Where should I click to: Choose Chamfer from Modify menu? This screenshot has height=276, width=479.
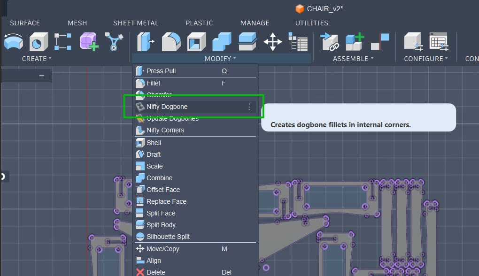pos(195,95)
